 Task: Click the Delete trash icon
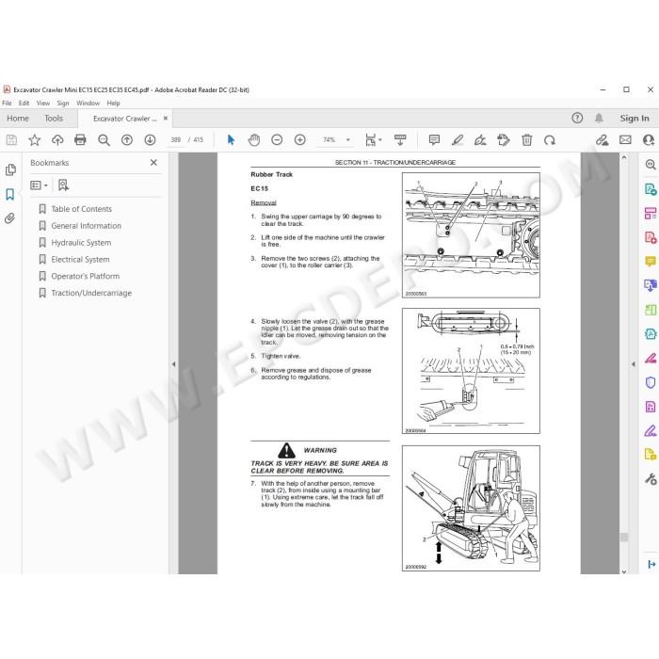pyautogui.click(x=526, y=140)
